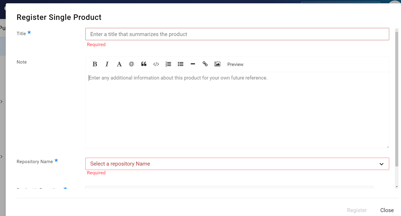Screen dimensions: 401x216
Task: Insert a mention with the @ icon
Action: [132, 64]
